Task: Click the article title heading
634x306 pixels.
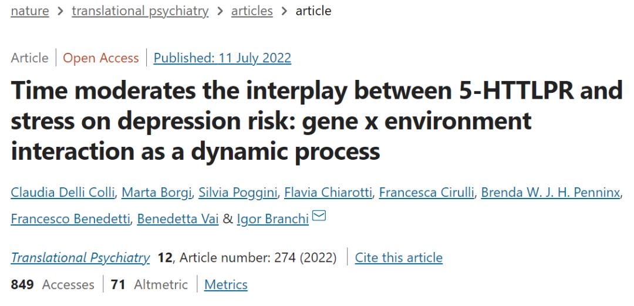Action: pos(316,121)
